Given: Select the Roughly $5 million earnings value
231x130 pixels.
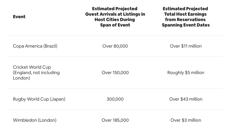Looking at the screenshot, I should 186,73.
